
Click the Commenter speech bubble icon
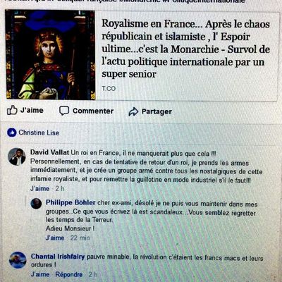coord(64,111)
